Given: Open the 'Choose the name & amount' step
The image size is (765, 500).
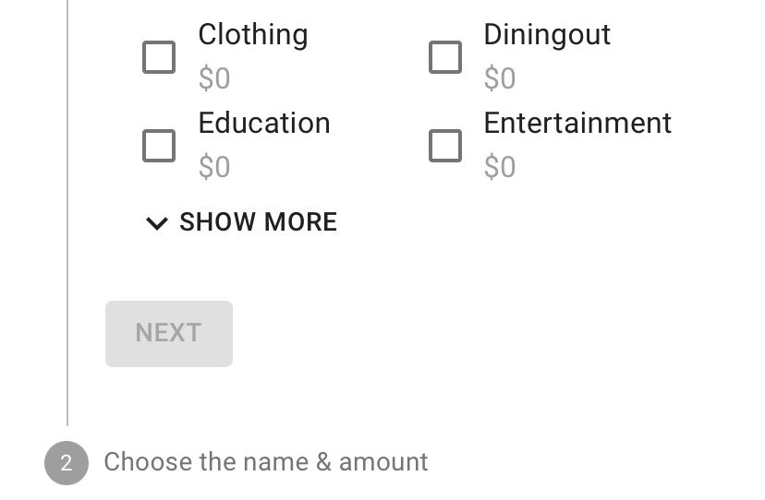Looking at the screenshot, I should point(265,462).
